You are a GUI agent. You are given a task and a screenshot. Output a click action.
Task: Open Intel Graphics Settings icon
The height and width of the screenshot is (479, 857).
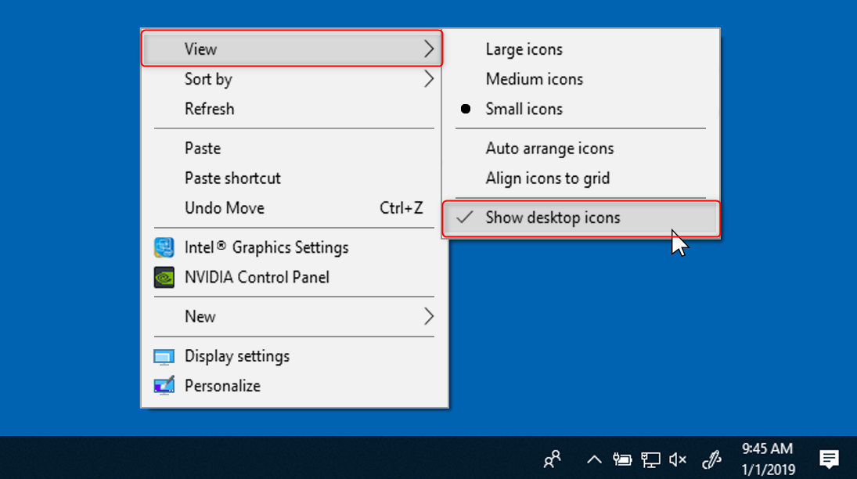coord(164,247)
